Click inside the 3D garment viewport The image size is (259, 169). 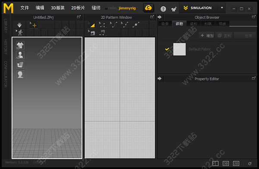pyautogui.click(x=47, y=98)
